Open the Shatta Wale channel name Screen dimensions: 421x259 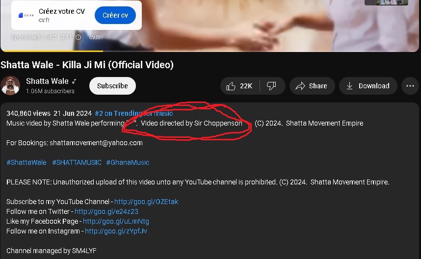[x=47, y=81]
